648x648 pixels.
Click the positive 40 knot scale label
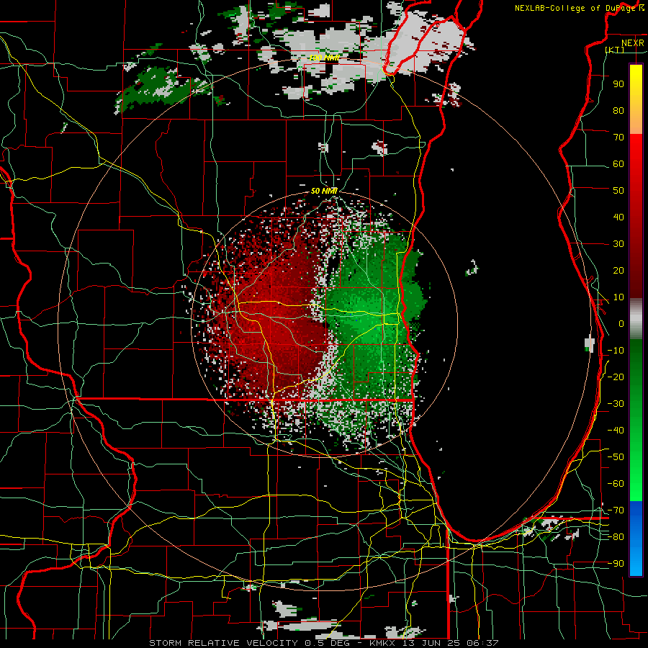coord(618,217)
